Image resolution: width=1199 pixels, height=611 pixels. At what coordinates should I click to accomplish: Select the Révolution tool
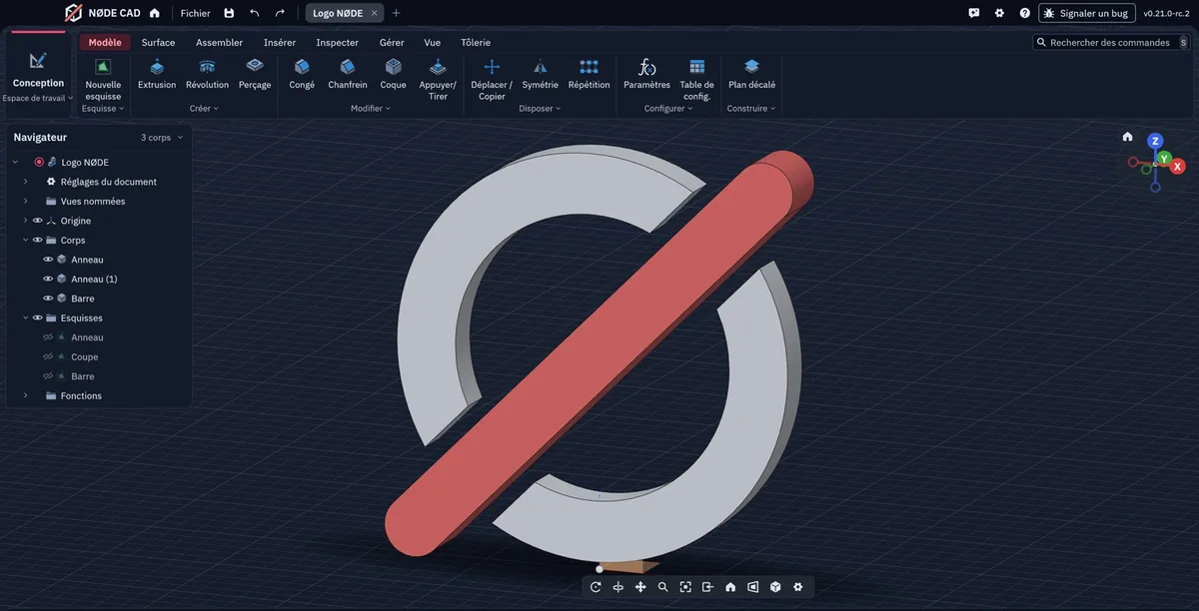point(207,74)
